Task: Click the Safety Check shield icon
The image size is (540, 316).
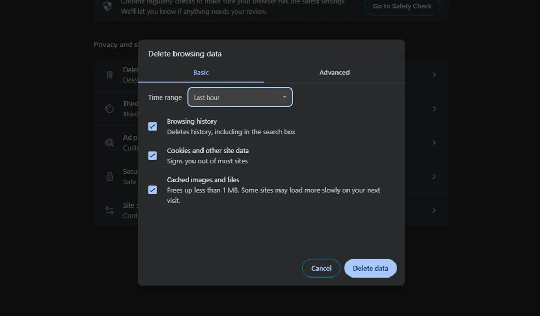Action: [x=108, y=6]
